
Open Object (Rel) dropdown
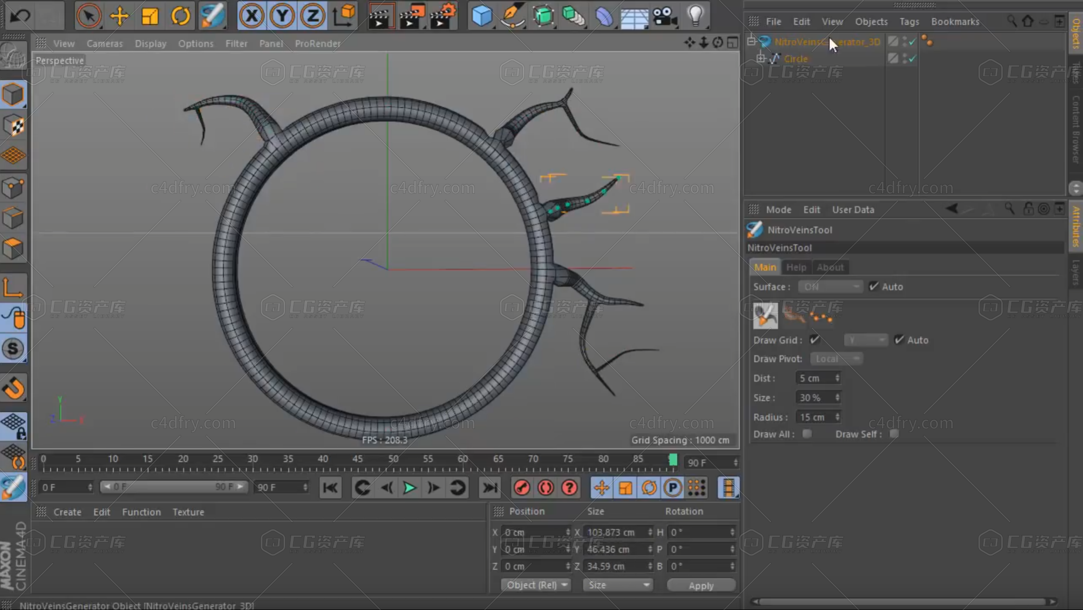[x=535, y=585]
